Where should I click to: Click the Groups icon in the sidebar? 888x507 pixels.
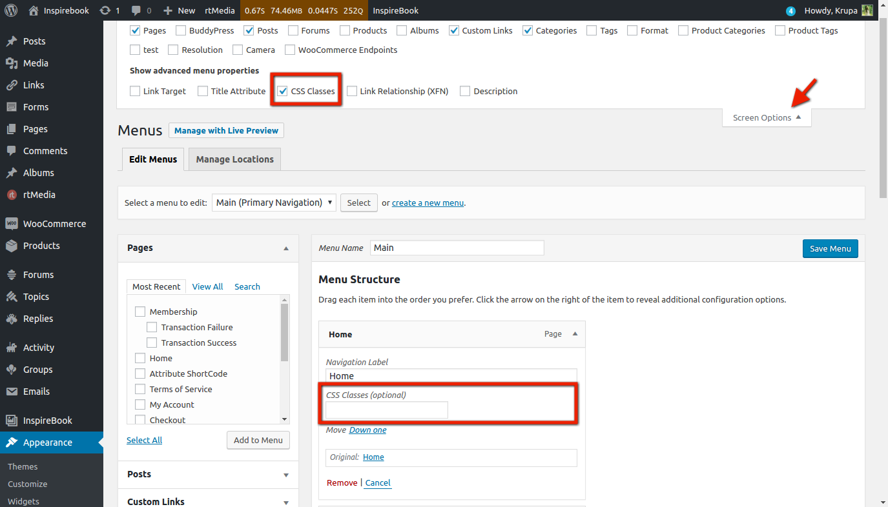12,370
